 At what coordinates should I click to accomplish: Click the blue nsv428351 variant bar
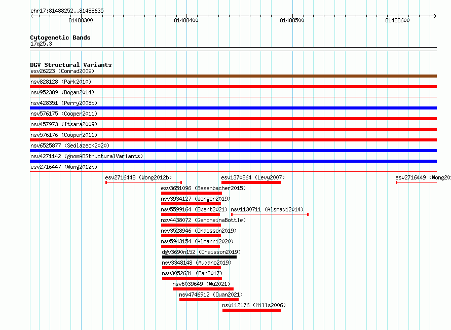(x=233, y=108)
